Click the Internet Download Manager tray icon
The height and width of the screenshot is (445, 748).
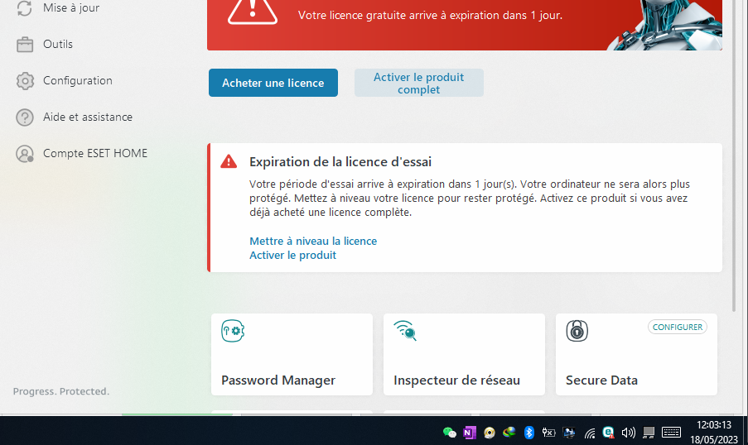509,432
